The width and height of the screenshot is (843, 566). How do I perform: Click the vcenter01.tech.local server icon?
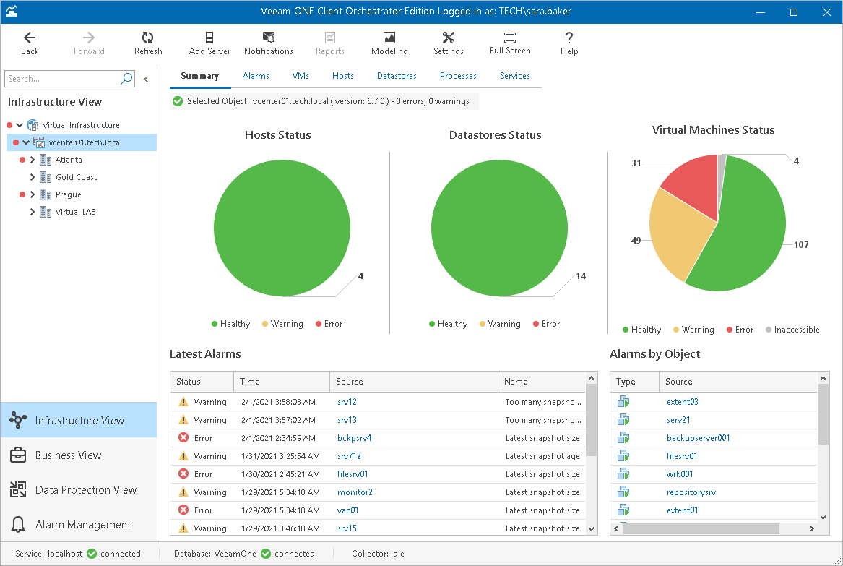point(39,142)
